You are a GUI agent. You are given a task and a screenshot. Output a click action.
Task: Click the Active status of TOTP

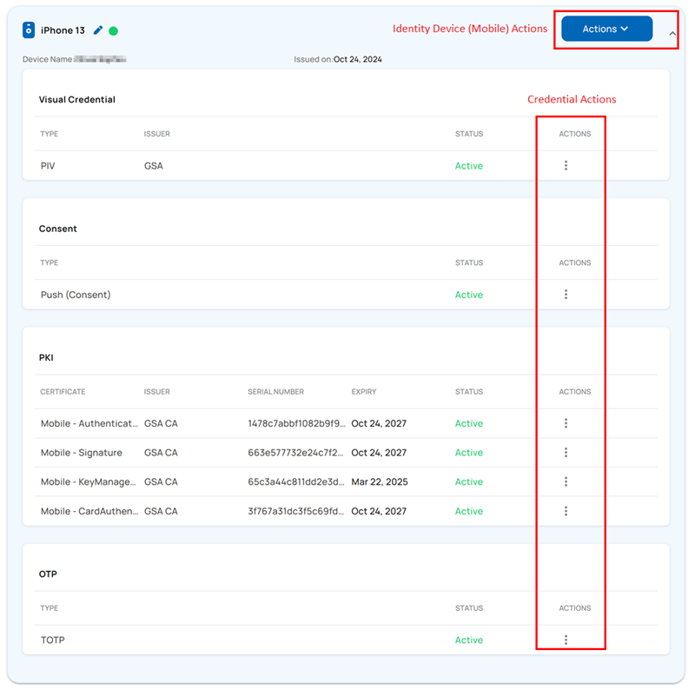pyautogui.click(x=469, y=640)
